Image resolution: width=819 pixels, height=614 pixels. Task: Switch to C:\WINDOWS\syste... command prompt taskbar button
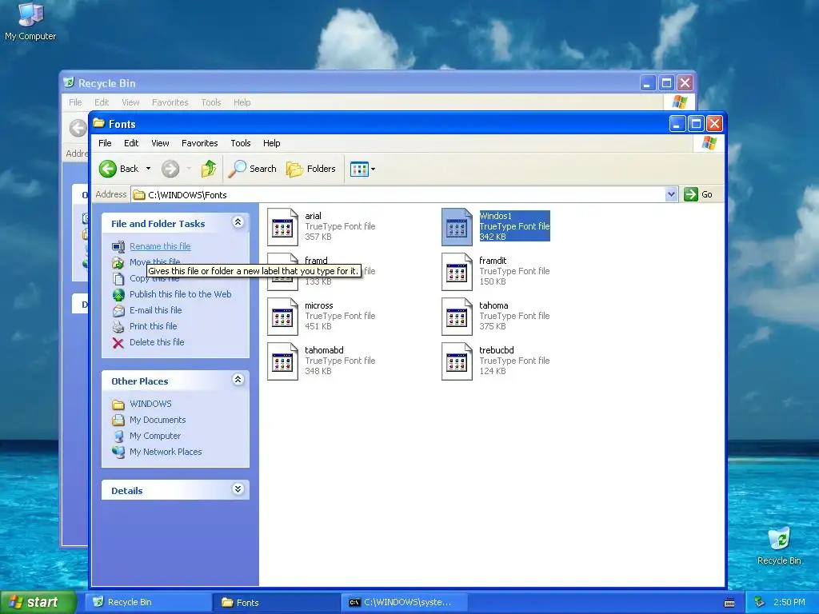click(404, 603)
